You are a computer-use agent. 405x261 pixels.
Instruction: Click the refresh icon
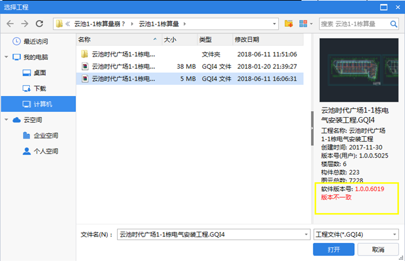(x=39, y=24)
